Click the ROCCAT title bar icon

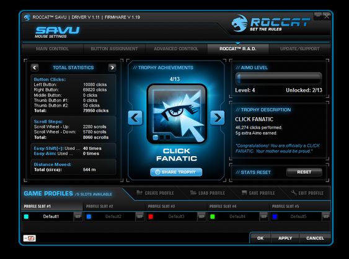point(27,17)
